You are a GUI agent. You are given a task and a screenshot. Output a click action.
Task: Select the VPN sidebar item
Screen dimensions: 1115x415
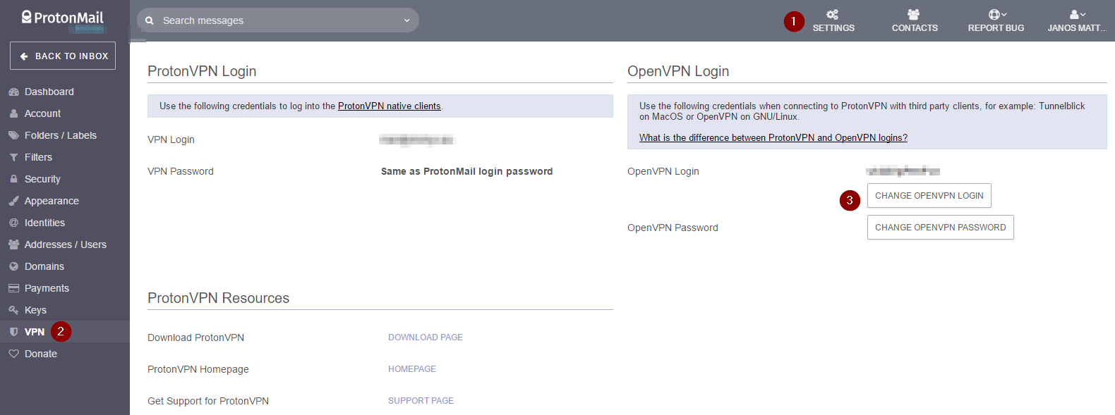65,332
